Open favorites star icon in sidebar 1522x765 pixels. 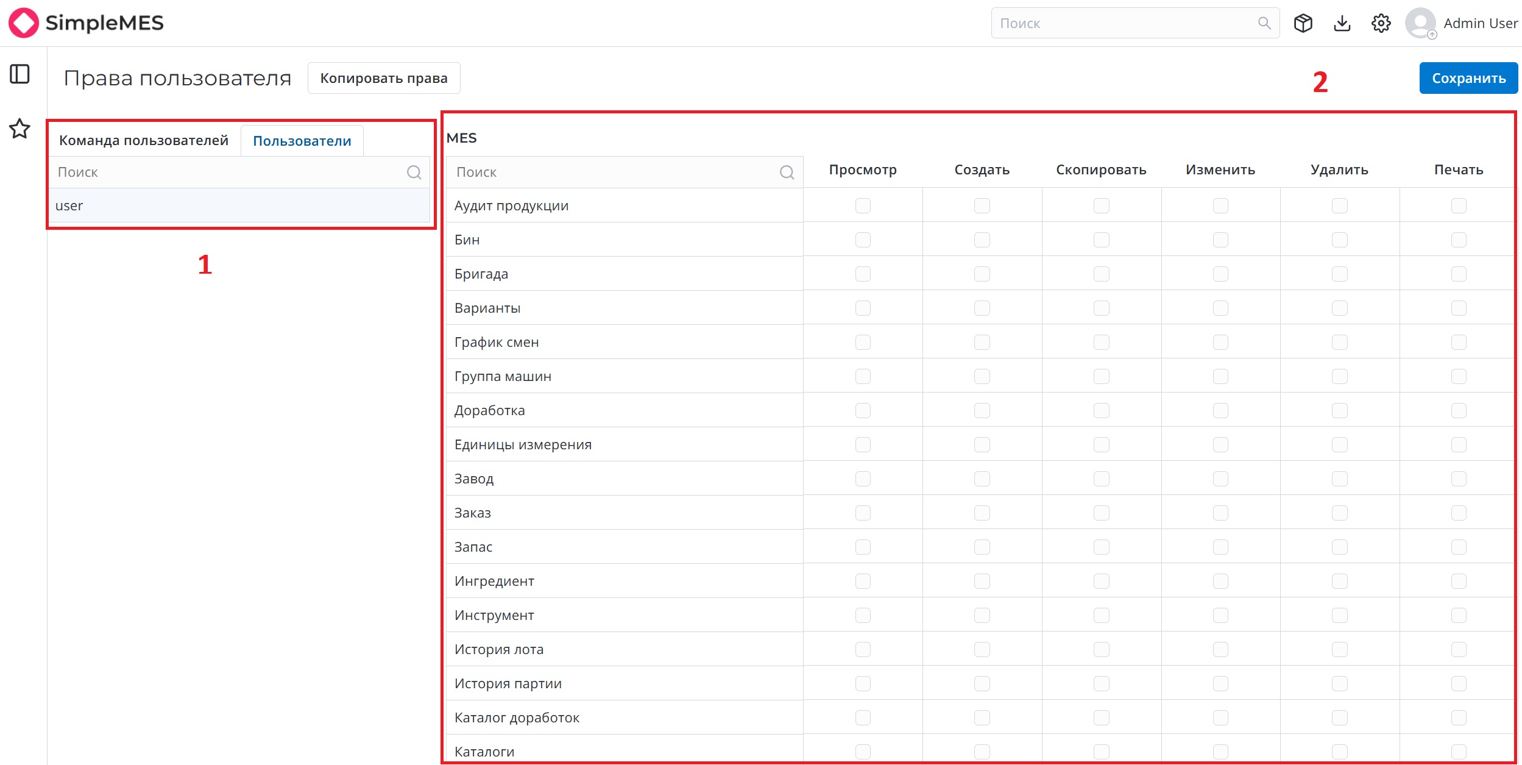pos(19,129)
